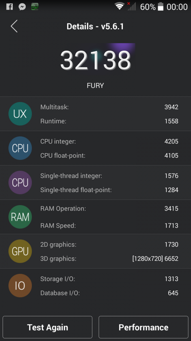191x341 pixels.
Task: Select the Multitask score row
Action: click(x=109, y=107)
